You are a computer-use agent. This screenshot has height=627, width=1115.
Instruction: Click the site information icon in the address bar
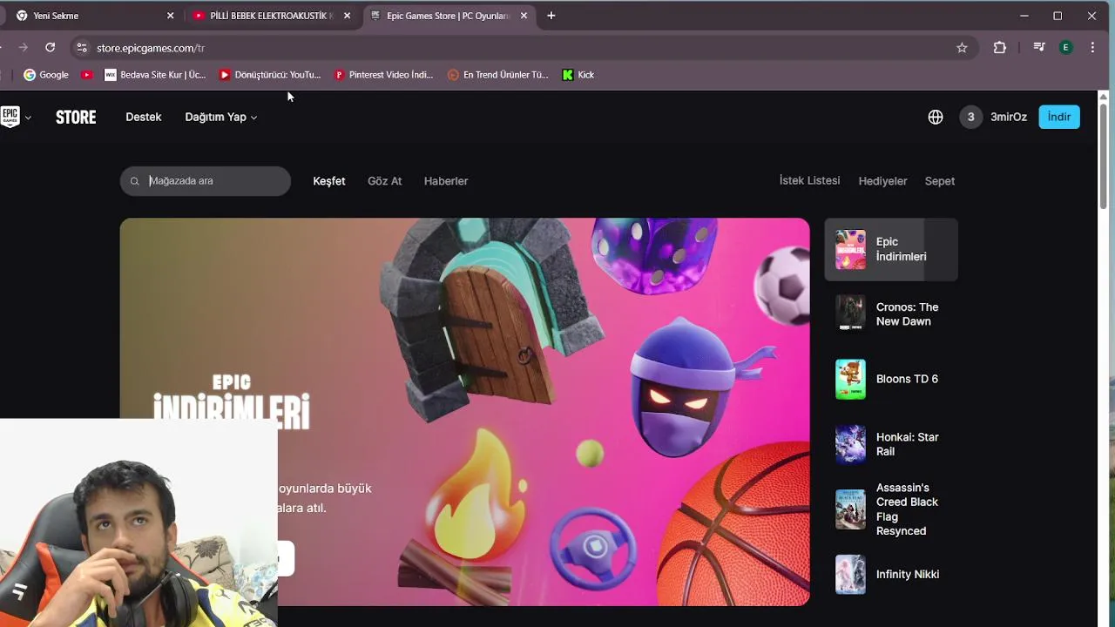(x=82, y=48)
